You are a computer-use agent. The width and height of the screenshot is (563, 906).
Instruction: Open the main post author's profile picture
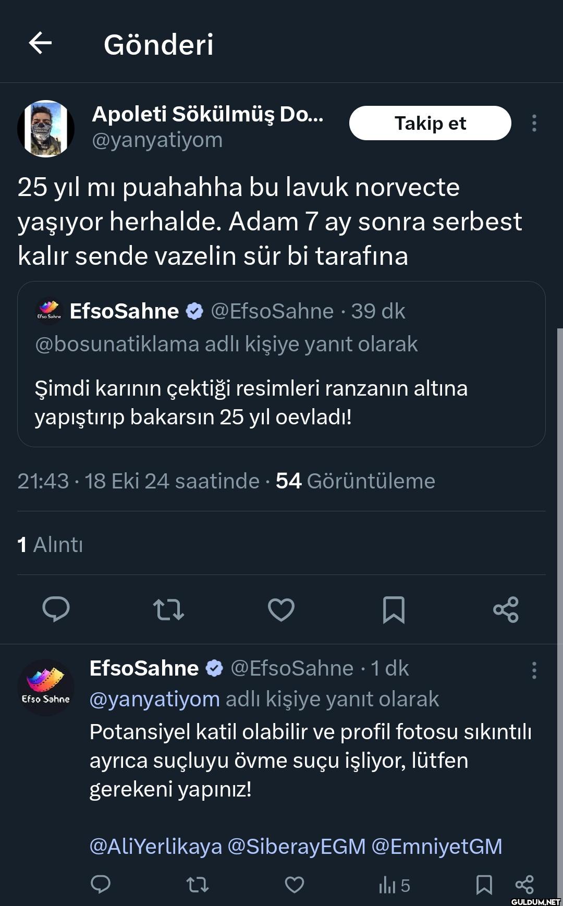pyautogui.click(x=46, y=129)
